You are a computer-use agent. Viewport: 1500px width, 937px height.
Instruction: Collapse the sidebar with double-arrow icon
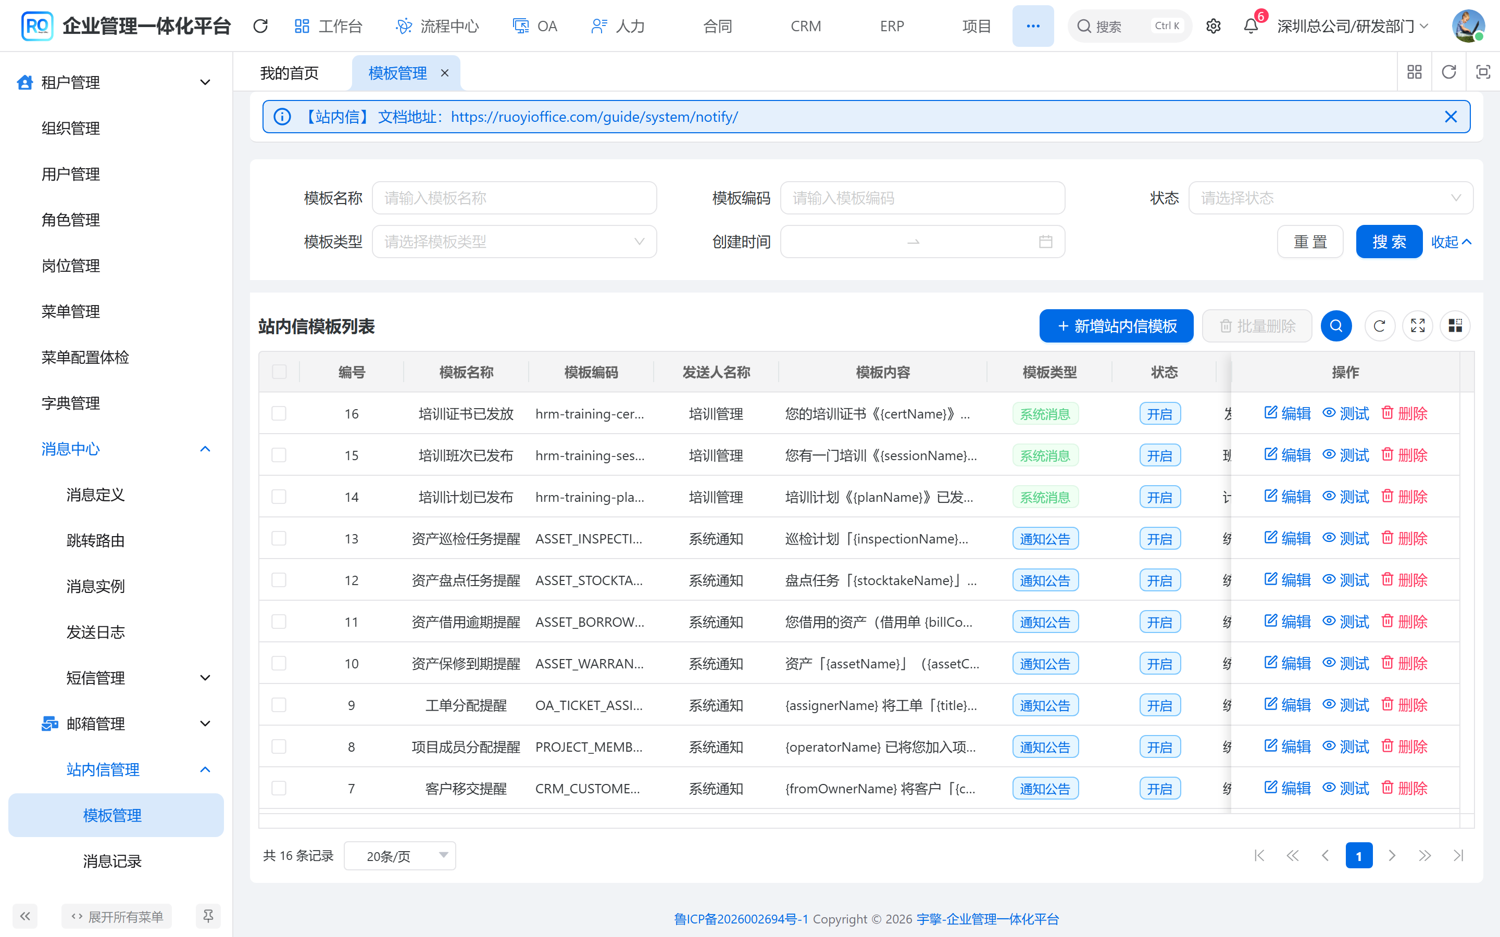point(25,916)
